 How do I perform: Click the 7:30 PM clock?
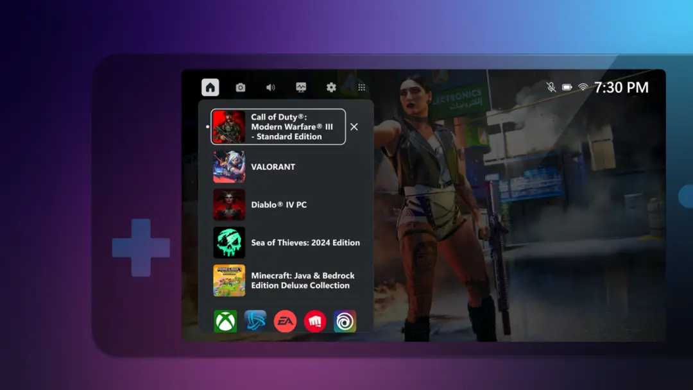click(x=621, y=87)
